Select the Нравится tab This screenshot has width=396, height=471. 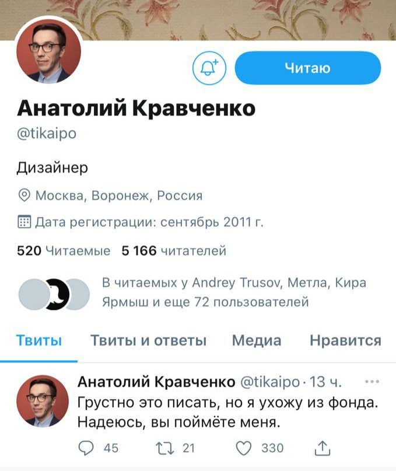coord(346,340)
